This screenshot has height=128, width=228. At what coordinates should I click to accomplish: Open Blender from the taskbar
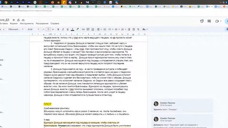(58, 2)
